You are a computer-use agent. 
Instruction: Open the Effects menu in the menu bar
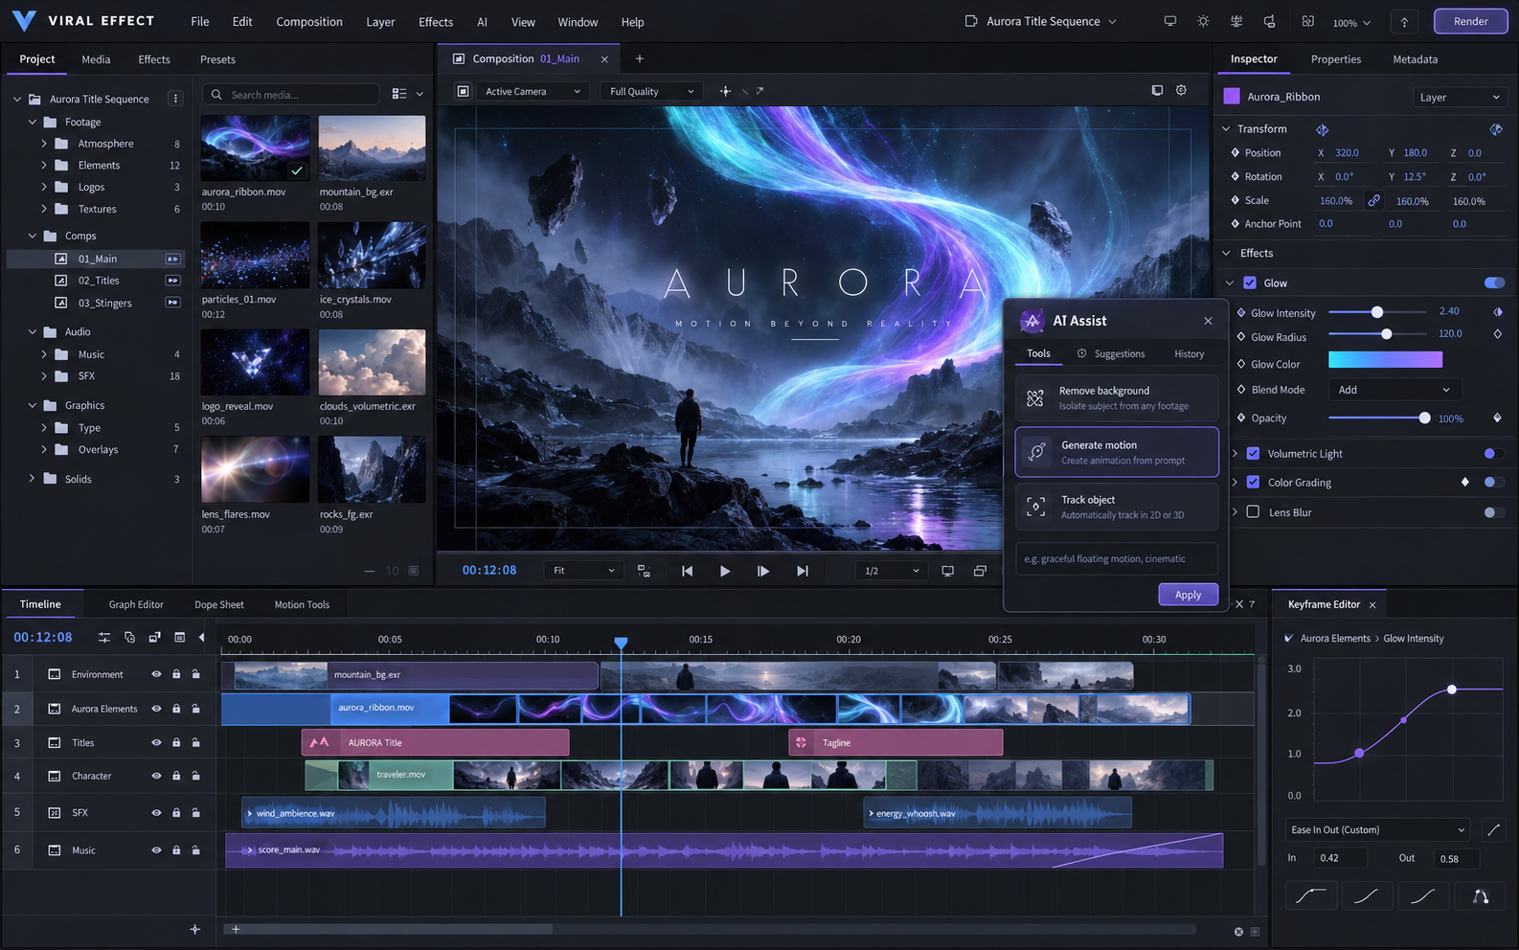coord(436,21)
